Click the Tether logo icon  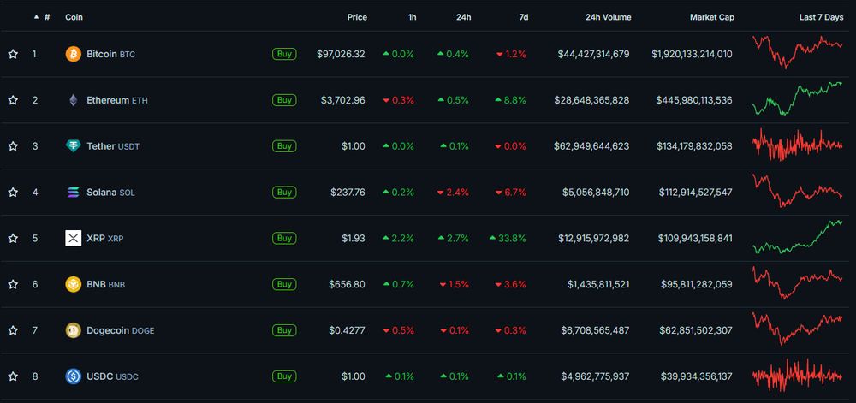(73, 146)
